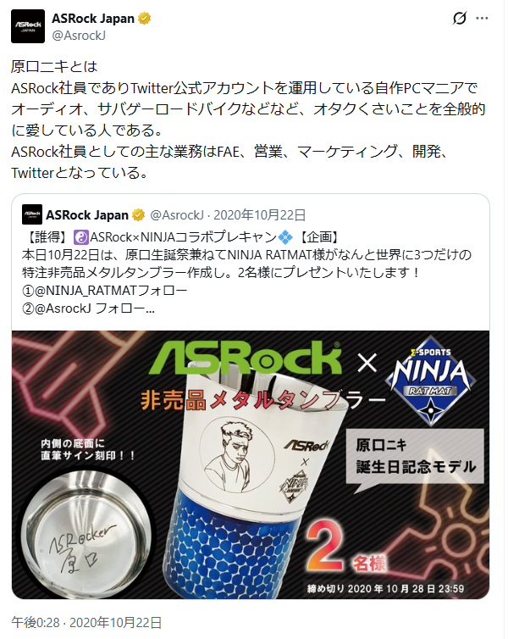Viewport: 508px width, 639px height.
Task: Click the gold verified badge beside ASRock Japan
Action: tap(145, 19)
